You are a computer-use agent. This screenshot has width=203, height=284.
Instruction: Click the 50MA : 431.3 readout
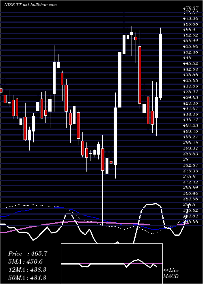(27, 278)
